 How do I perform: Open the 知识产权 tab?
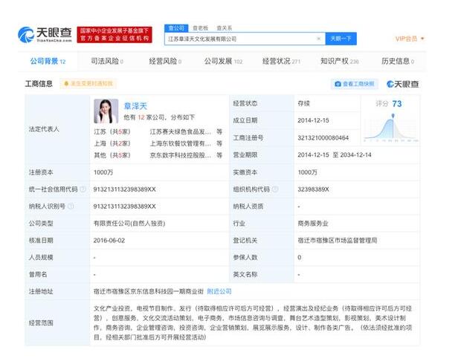(339, 61)
